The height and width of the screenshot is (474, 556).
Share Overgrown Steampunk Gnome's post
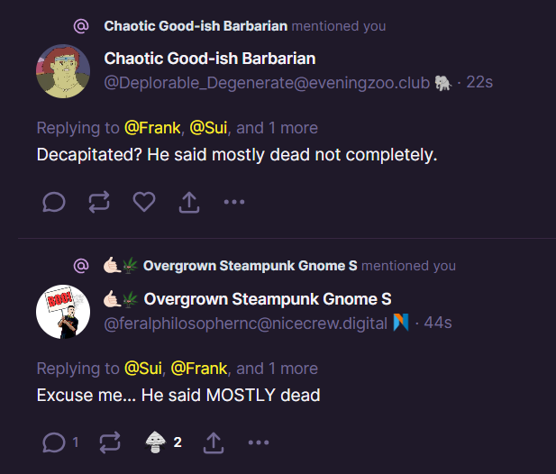point(214,442)
